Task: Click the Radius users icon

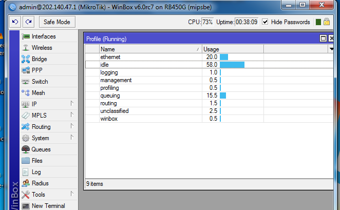Action: tap(26, 183)
